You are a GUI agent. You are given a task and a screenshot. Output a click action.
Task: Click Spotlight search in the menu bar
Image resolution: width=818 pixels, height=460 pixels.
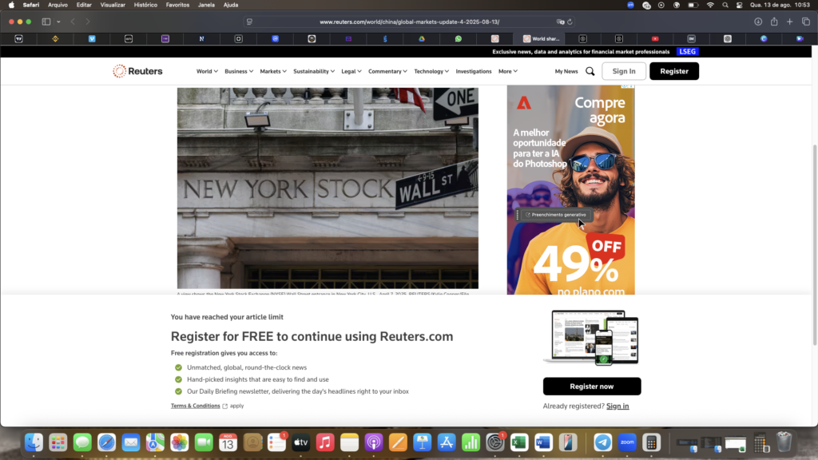coord(725,5)
